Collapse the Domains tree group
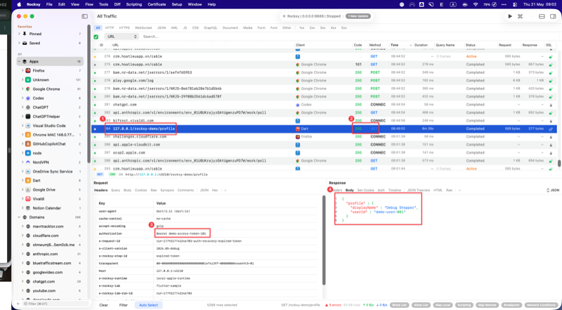Screen dimensions: 562x310 19,217
